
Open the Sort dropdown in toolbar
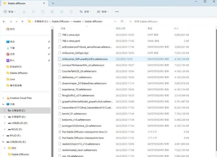85,12
